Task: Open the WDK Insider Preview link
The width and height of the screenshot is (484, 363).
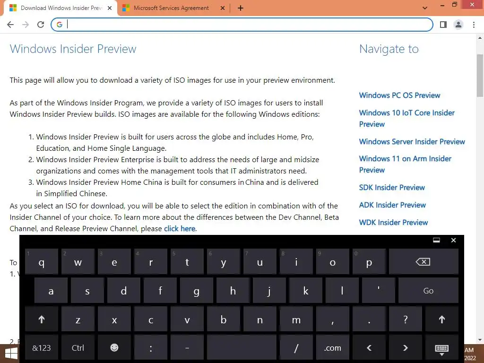Action: pyautogui.click(x=393, y=223)
